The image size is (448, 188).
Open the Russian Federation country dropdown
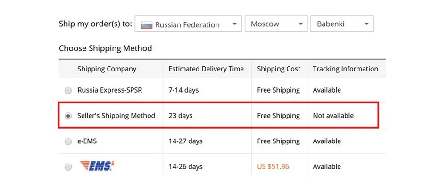[x=188, y=24]
